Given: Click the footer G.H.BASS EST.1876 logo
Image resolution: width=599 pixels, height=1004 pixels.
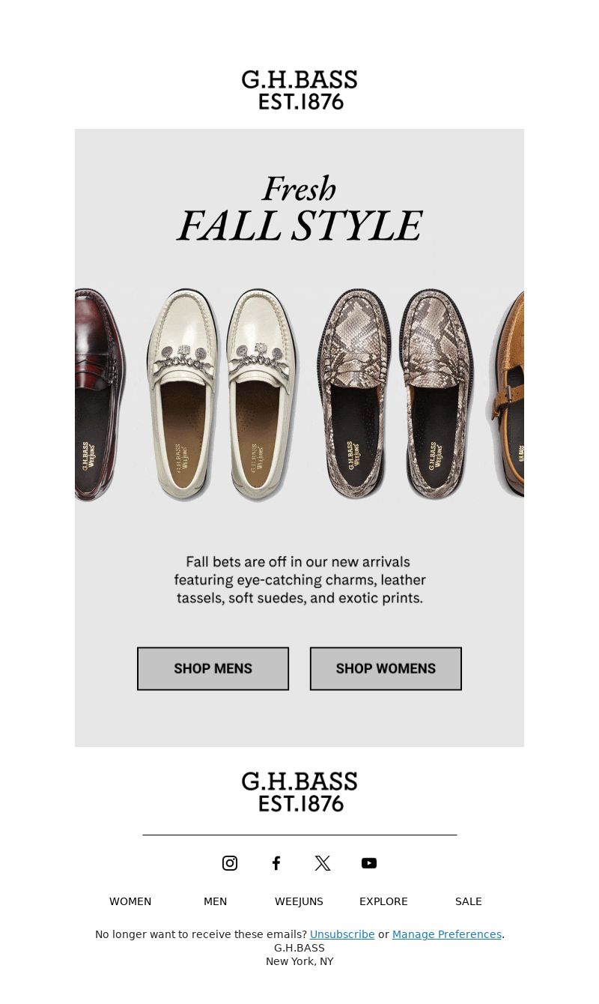Looking at the screenshot, I should point(299,792).
